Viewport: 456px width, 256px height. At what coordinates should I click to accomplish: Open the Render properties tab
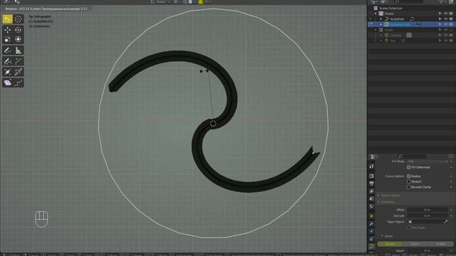(x=371, y=176)
